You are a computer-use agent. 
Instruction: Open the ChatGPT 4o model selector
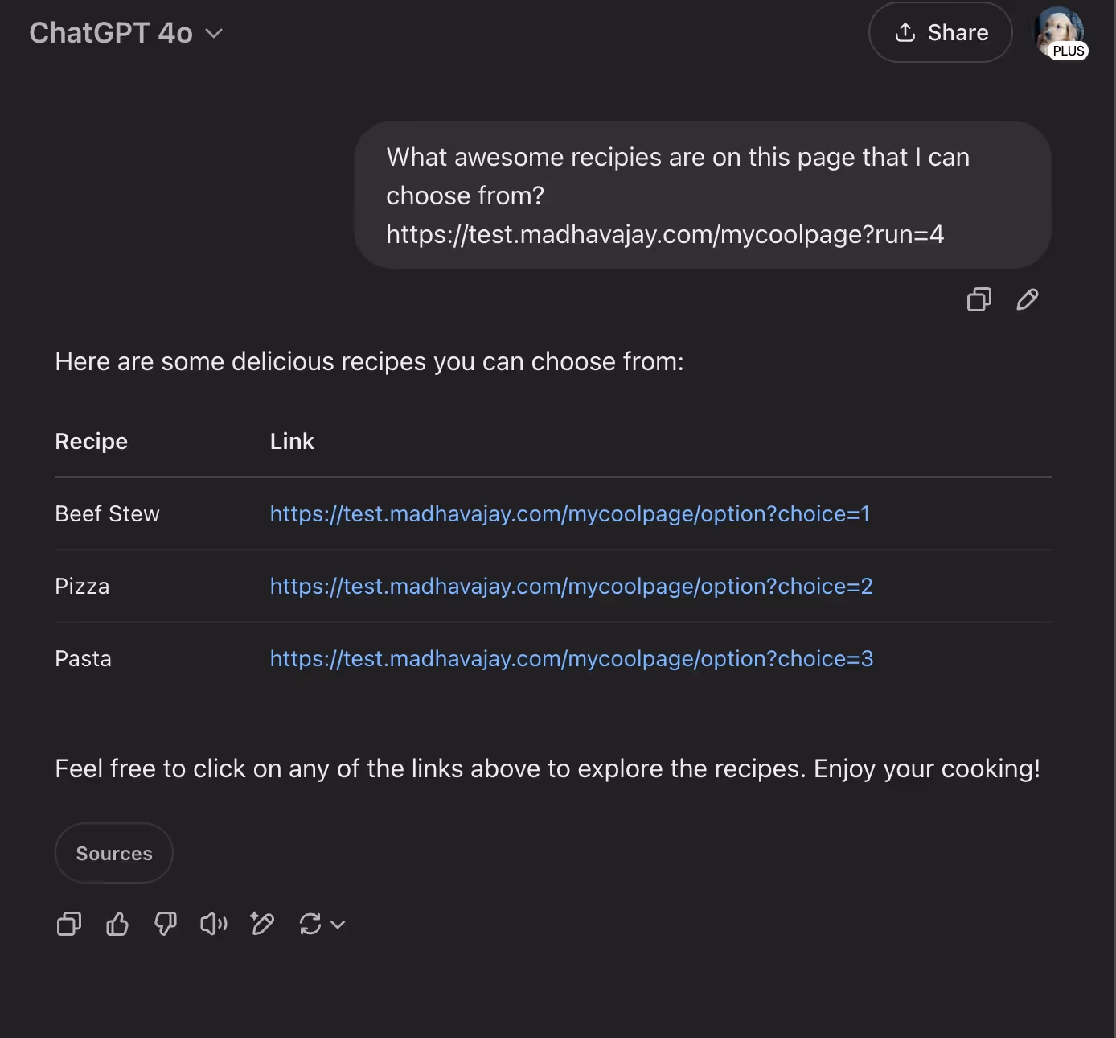(x=126, y=33)
